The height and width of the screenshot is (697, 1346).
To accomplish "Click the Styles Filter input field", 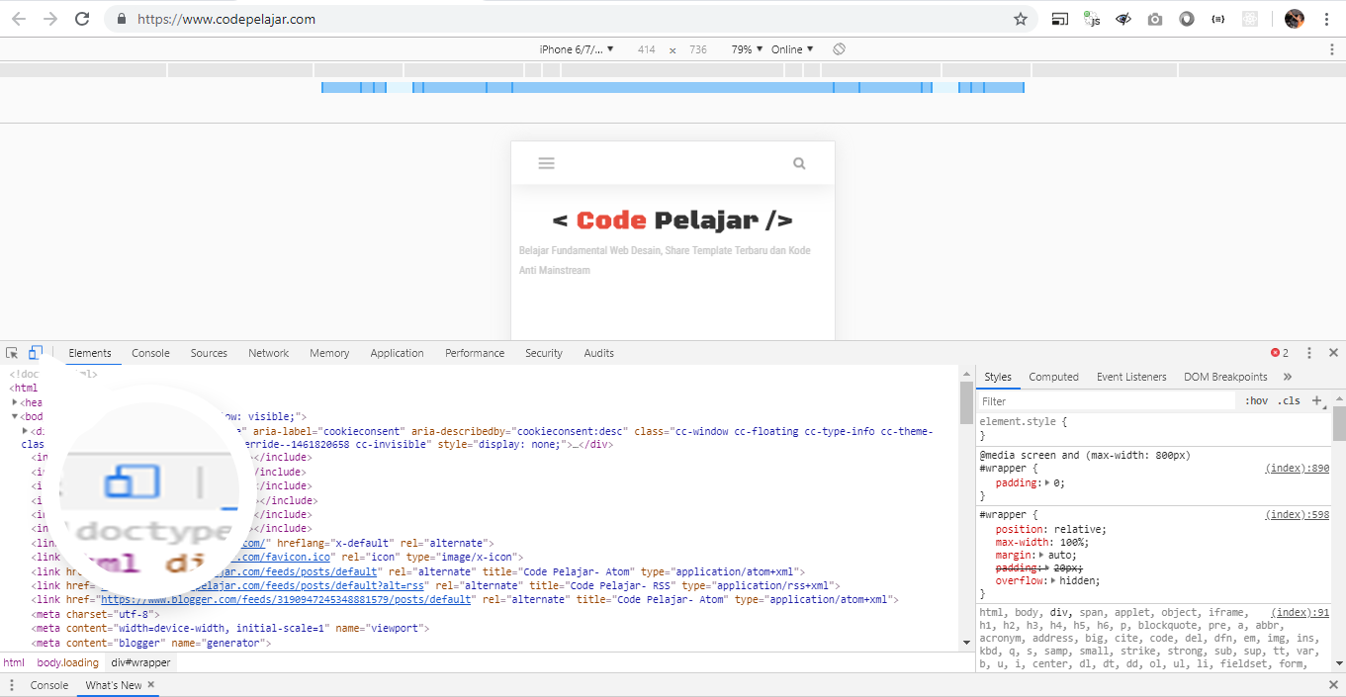I will pos(1107,401).
